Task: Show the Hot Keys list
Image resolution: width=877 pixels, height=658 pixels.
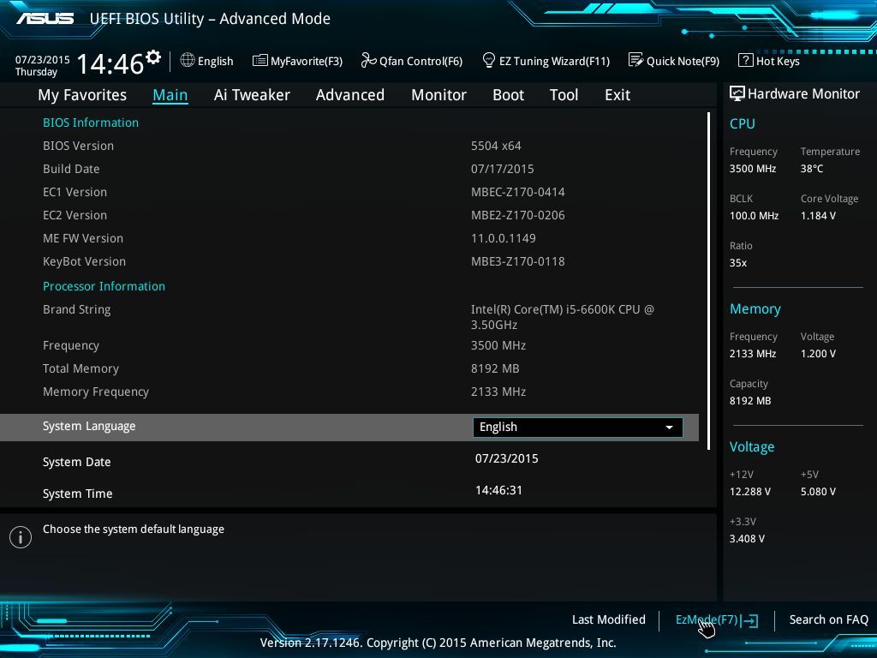Action: click(x=769, y=61)
